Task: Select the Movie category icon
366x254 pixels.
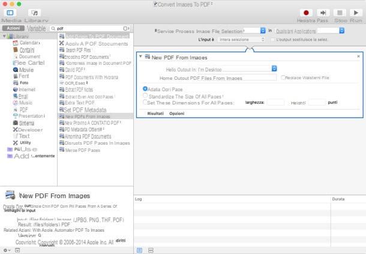Action: tap(16, 70)
